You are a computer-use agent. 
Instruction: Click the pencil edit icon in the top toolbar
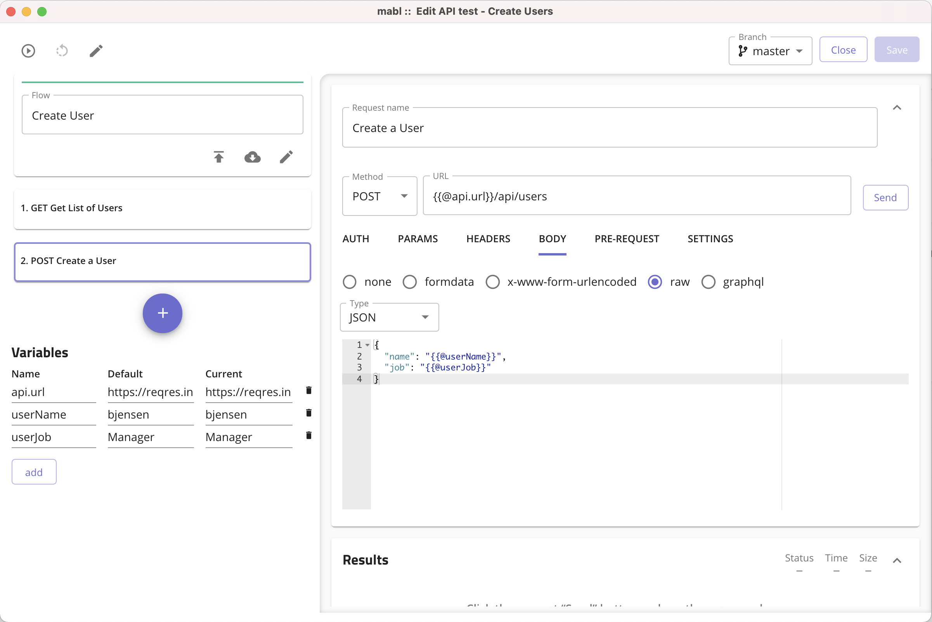click(x=96, y=51)
